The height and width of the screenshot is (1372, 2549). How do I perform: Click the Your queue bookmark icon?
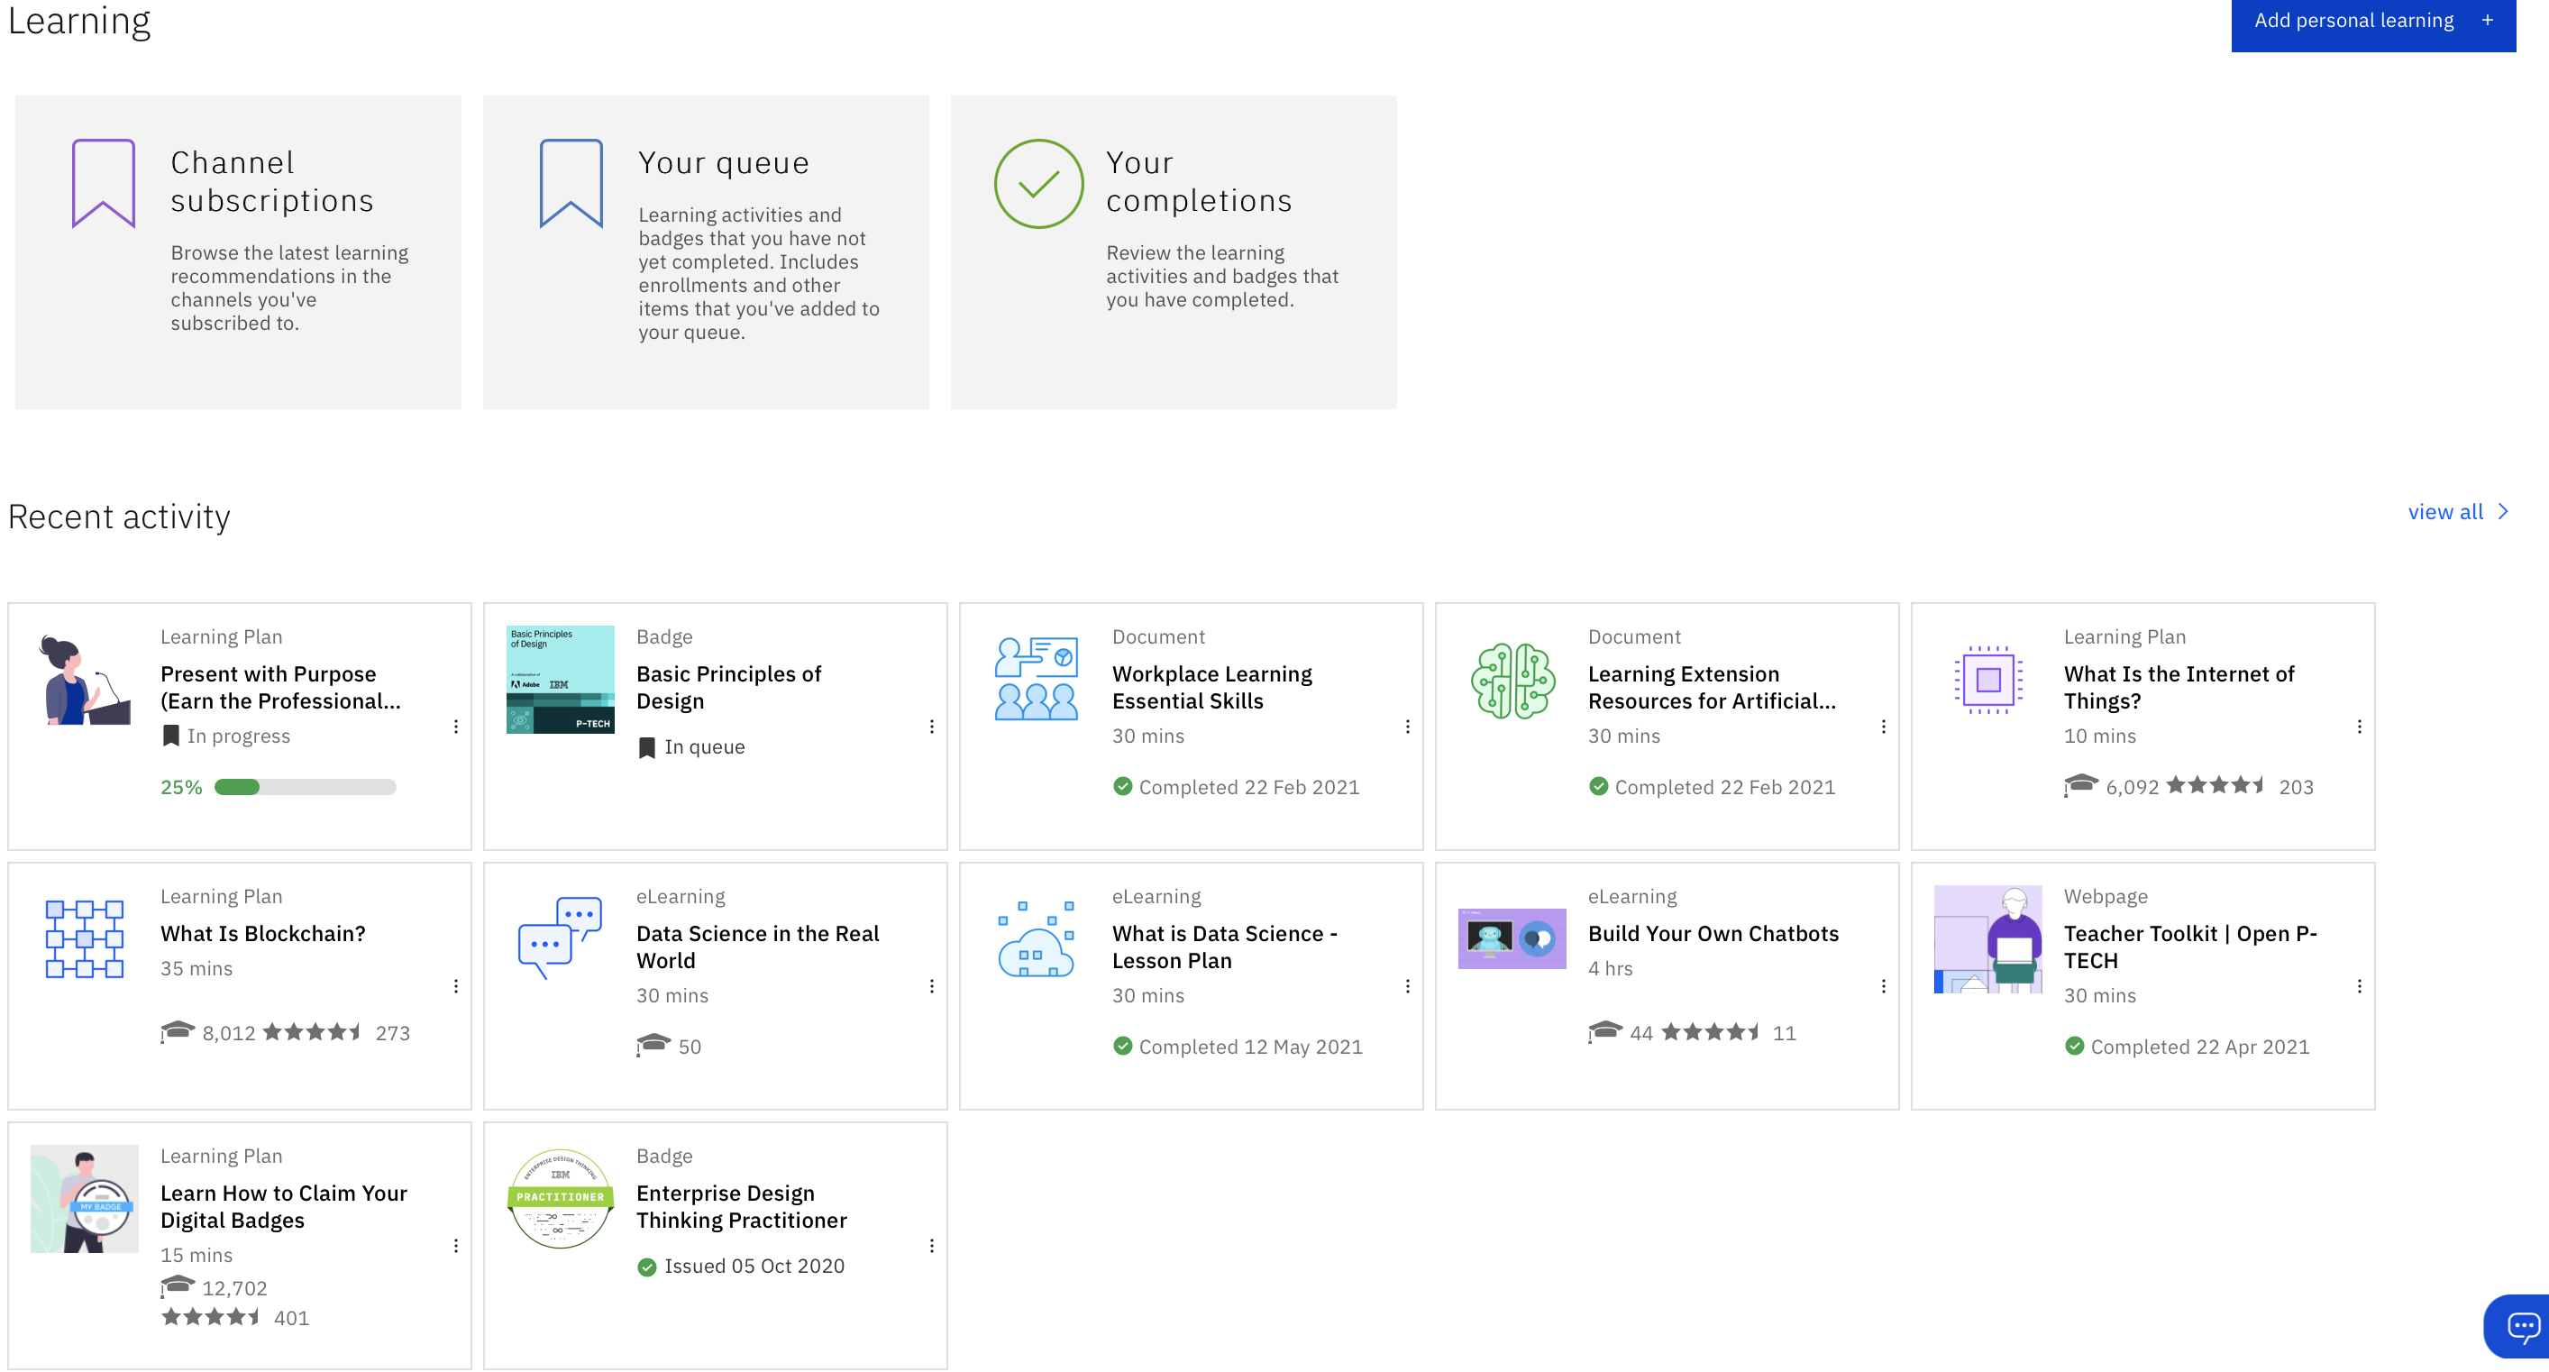[x=571, y=183]
